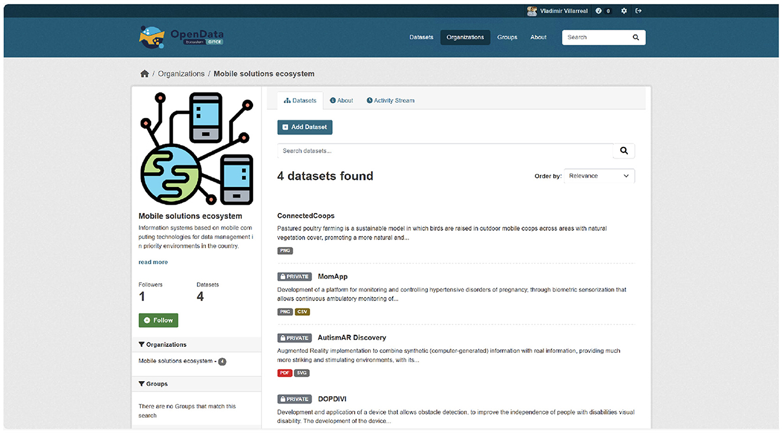Image resolution: width=782 pixels, height=433 pixels.
Task: Click the Vladimir Villarreal username link
Action: (x=564, y=11)
